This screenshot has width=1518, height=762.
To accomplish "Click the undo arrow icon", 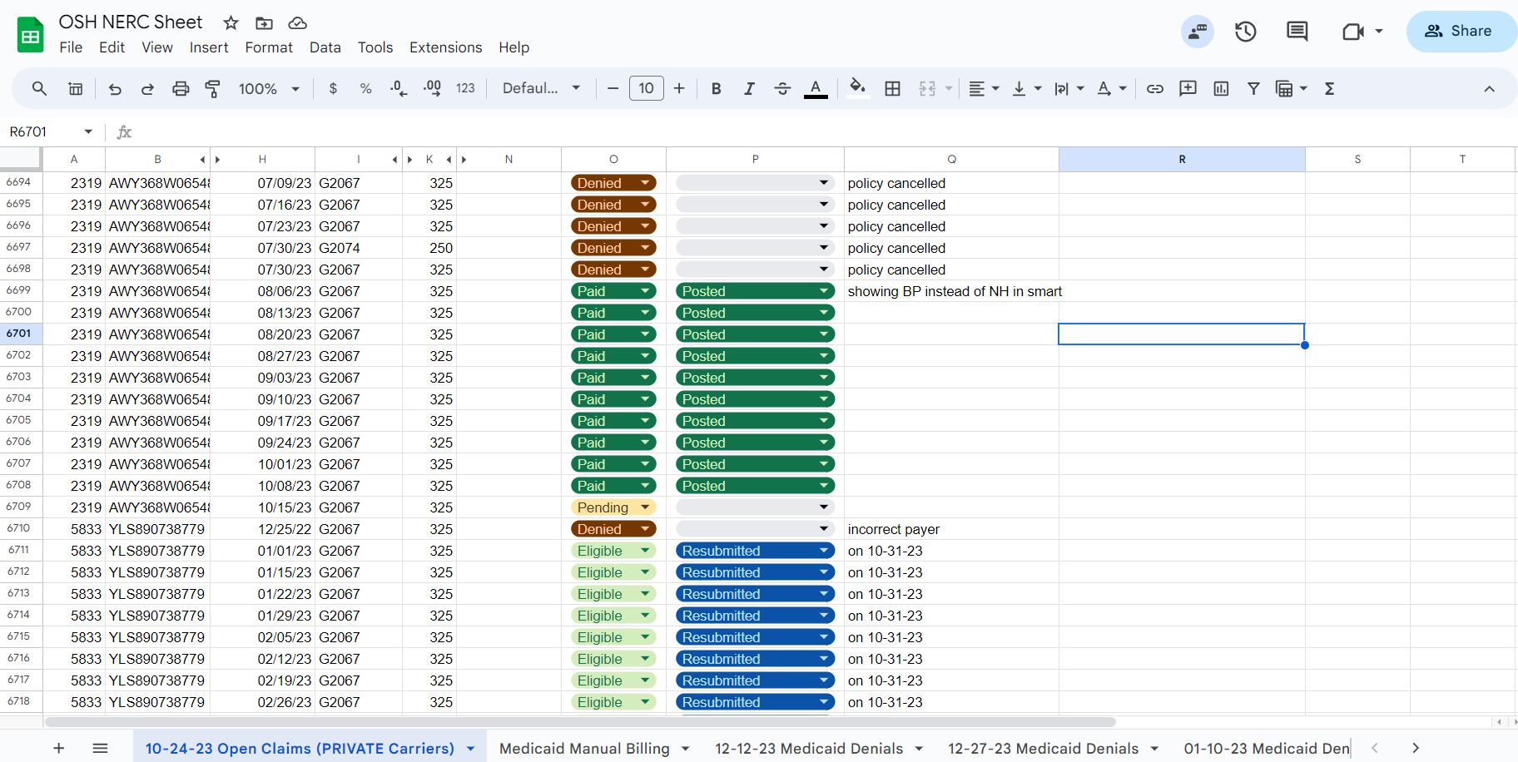I will coord(115,88).
